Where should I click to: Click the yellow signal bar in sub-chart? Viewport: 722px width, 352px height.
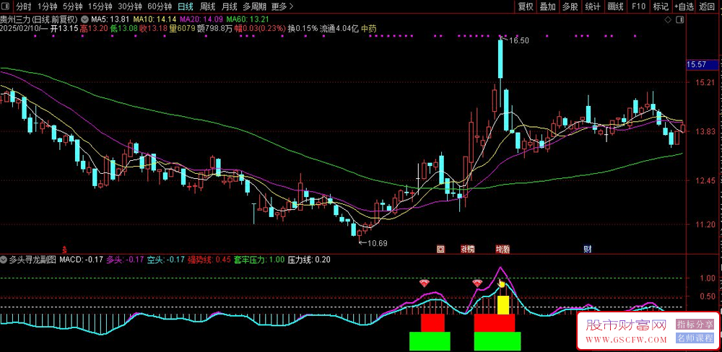[x=503, y=305]
